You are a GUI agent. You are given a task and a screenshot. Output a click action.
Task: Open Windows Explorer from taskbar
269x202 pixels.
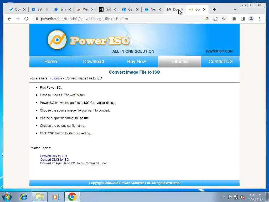point(40,197)
